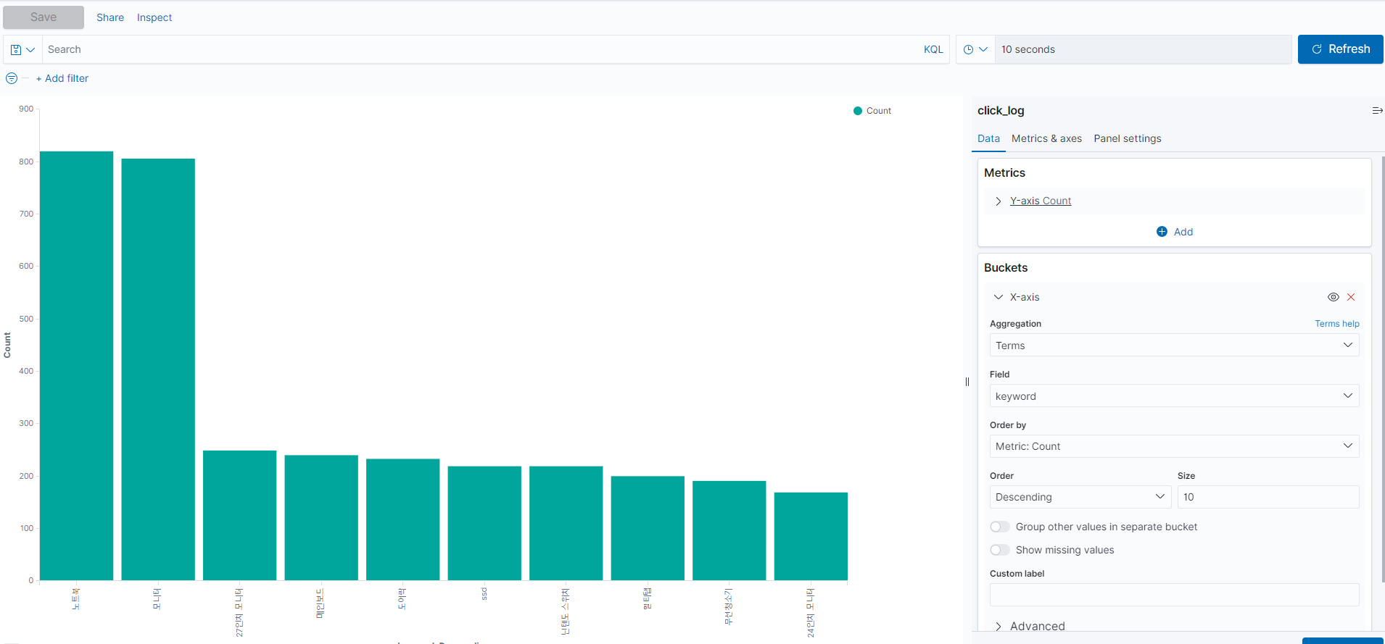Viewport: 1385px width, 644px height.
Task: Click the Count legend label
Action: [879, 111]
